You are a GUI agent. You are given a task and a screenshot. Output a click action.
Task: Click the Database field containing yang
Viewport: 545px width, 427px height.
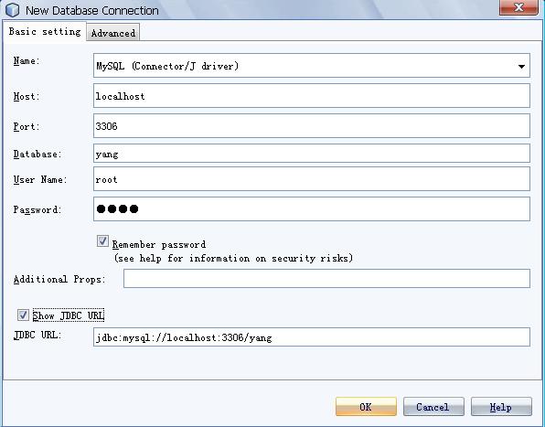click(x=312, y=154)
